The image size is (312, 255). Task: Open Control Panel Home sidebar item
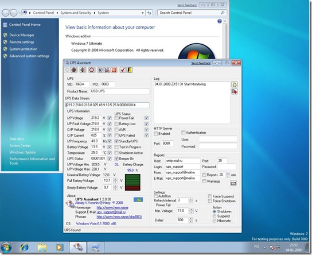coord(25,25)
